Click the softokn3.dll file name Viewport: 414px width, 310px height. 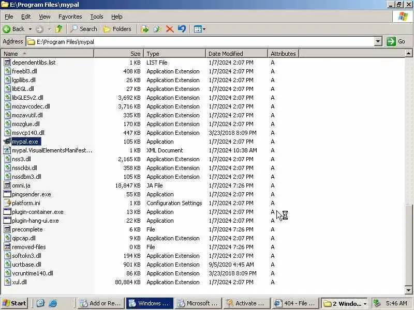[26, 256]
